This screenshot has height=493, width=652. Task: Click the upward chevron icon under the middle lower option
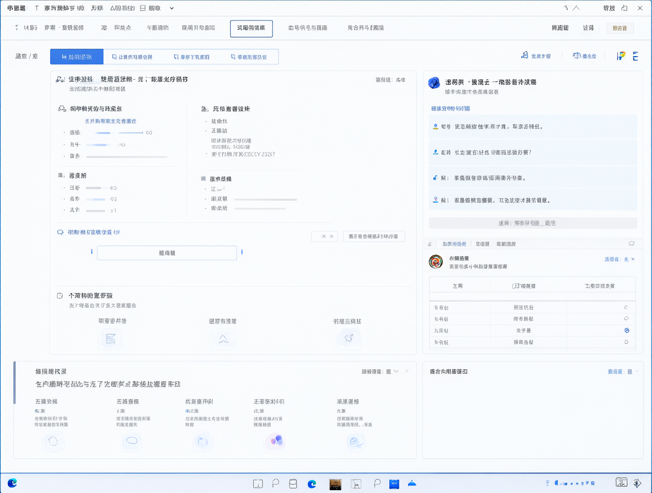click(223, 339)
